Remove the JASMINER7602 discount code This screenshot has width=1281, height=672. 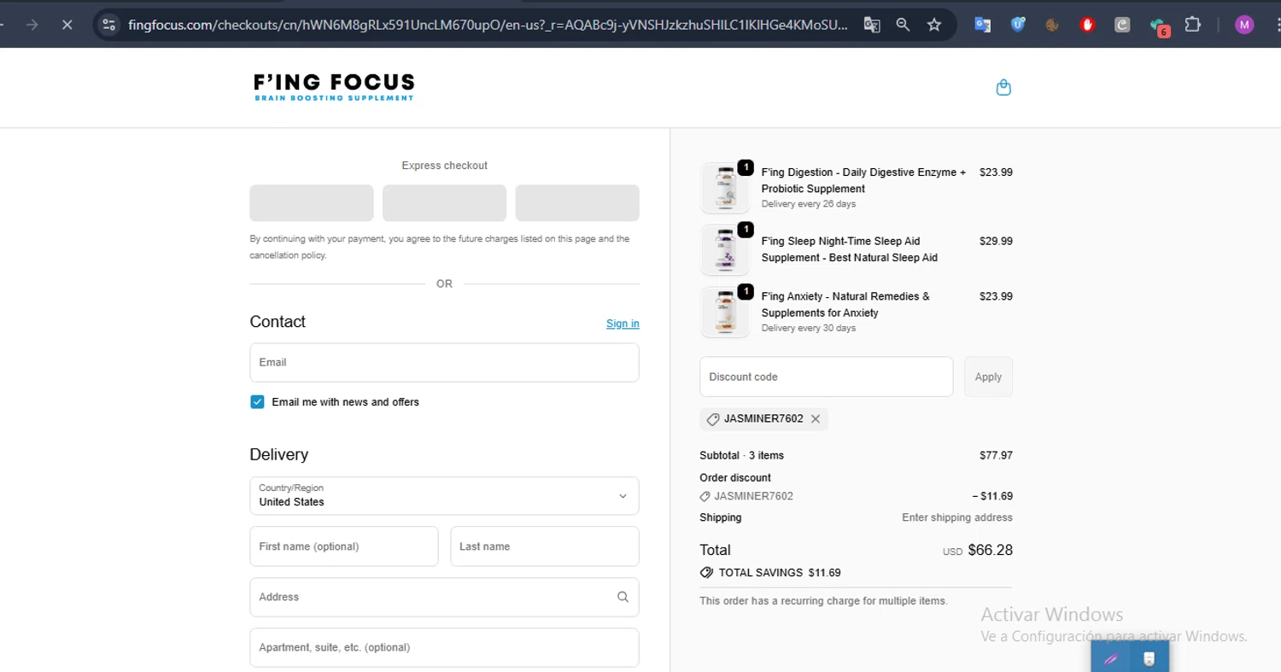(816, 418)
